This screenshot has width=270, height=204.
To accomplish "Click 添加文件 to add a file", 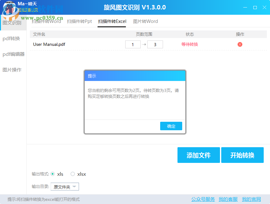I will point(199,155).
